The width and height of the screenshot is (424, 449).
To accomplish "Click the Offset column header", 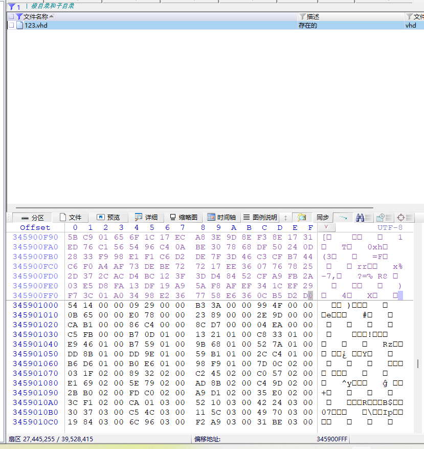I will [35, 227].
